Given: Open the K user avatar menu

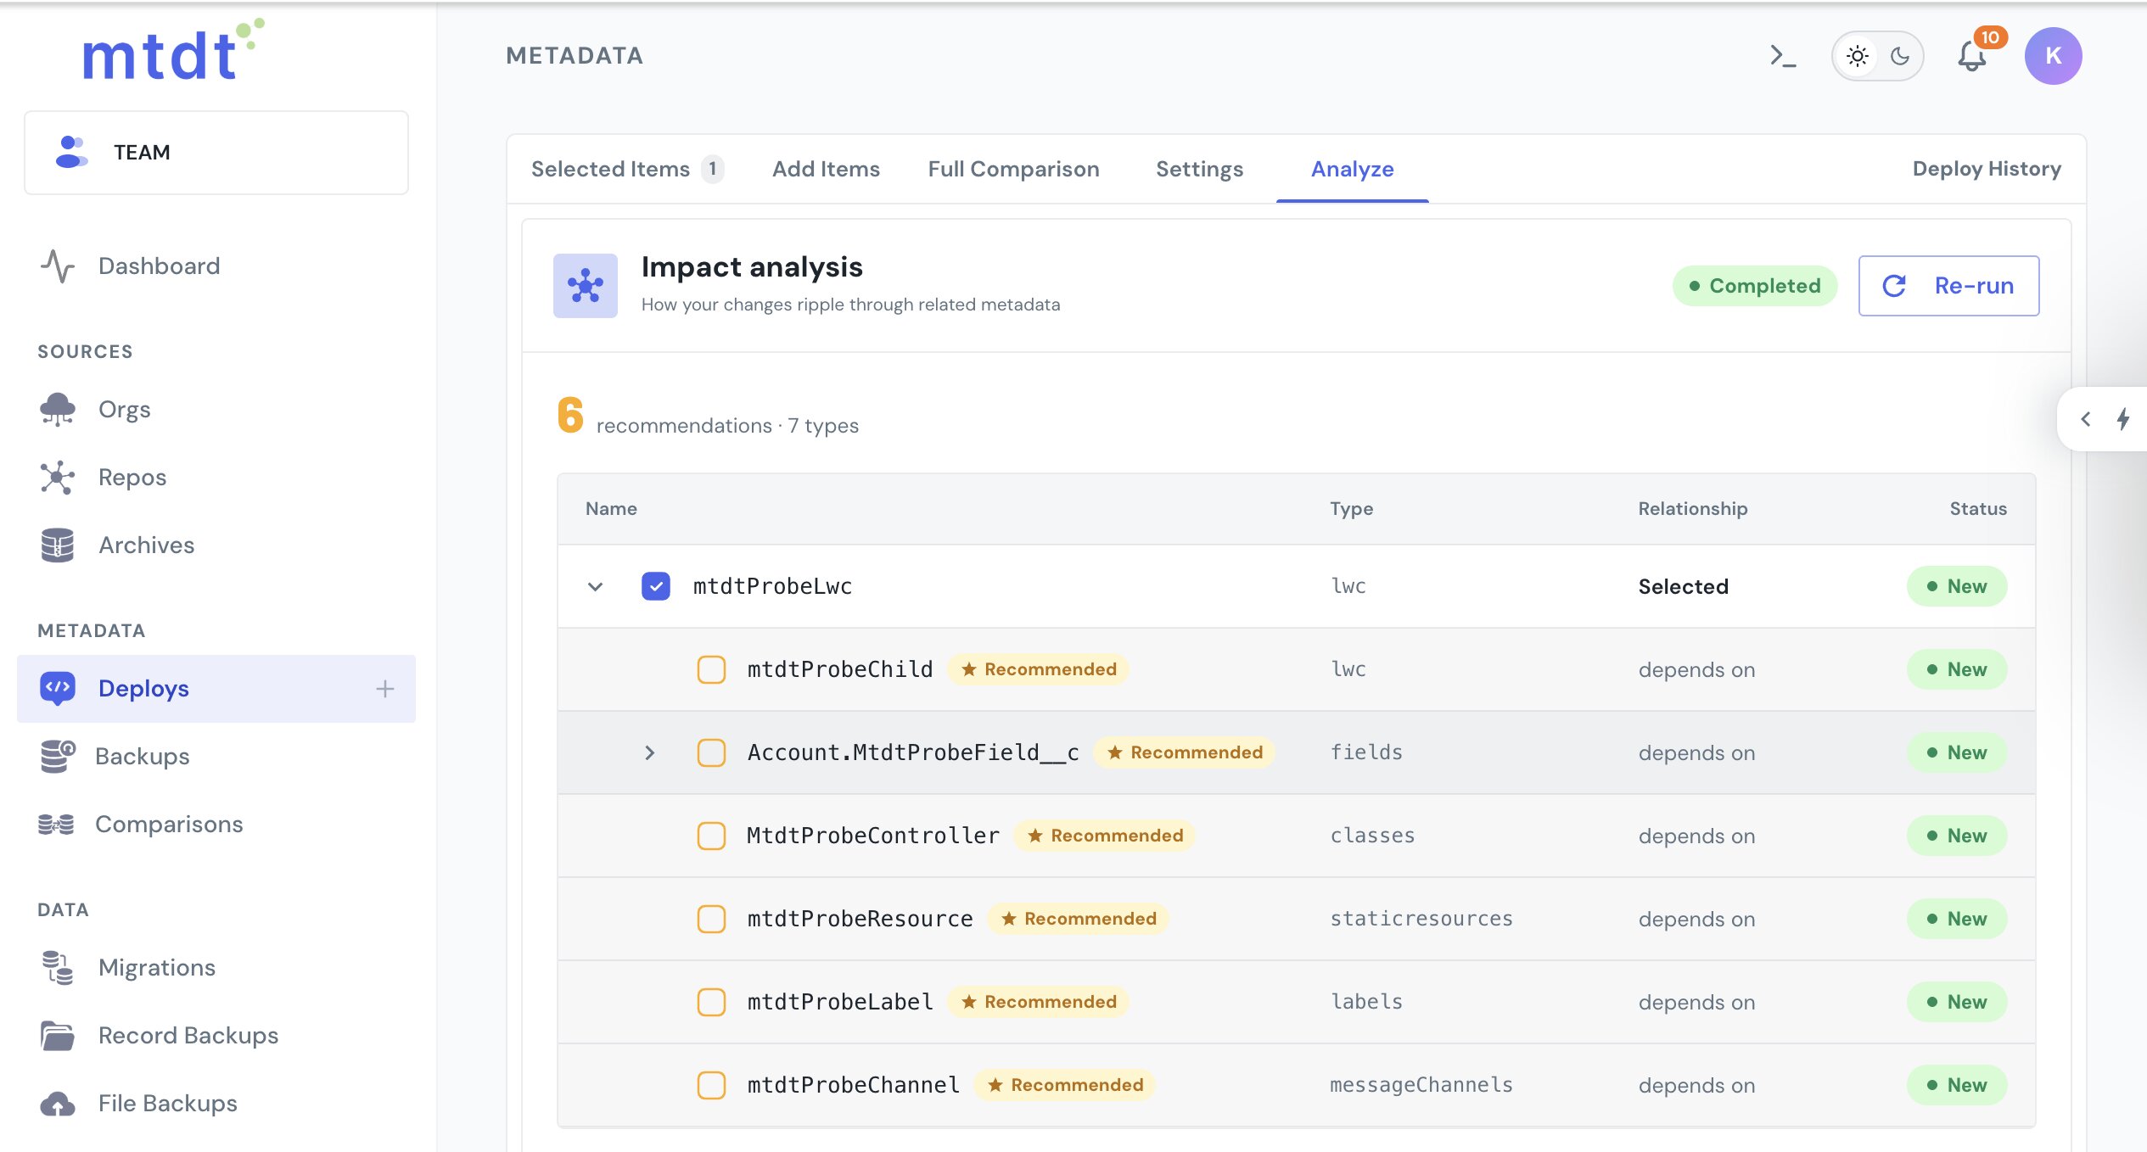Looking at the screenshot, I should [2053, 56].
